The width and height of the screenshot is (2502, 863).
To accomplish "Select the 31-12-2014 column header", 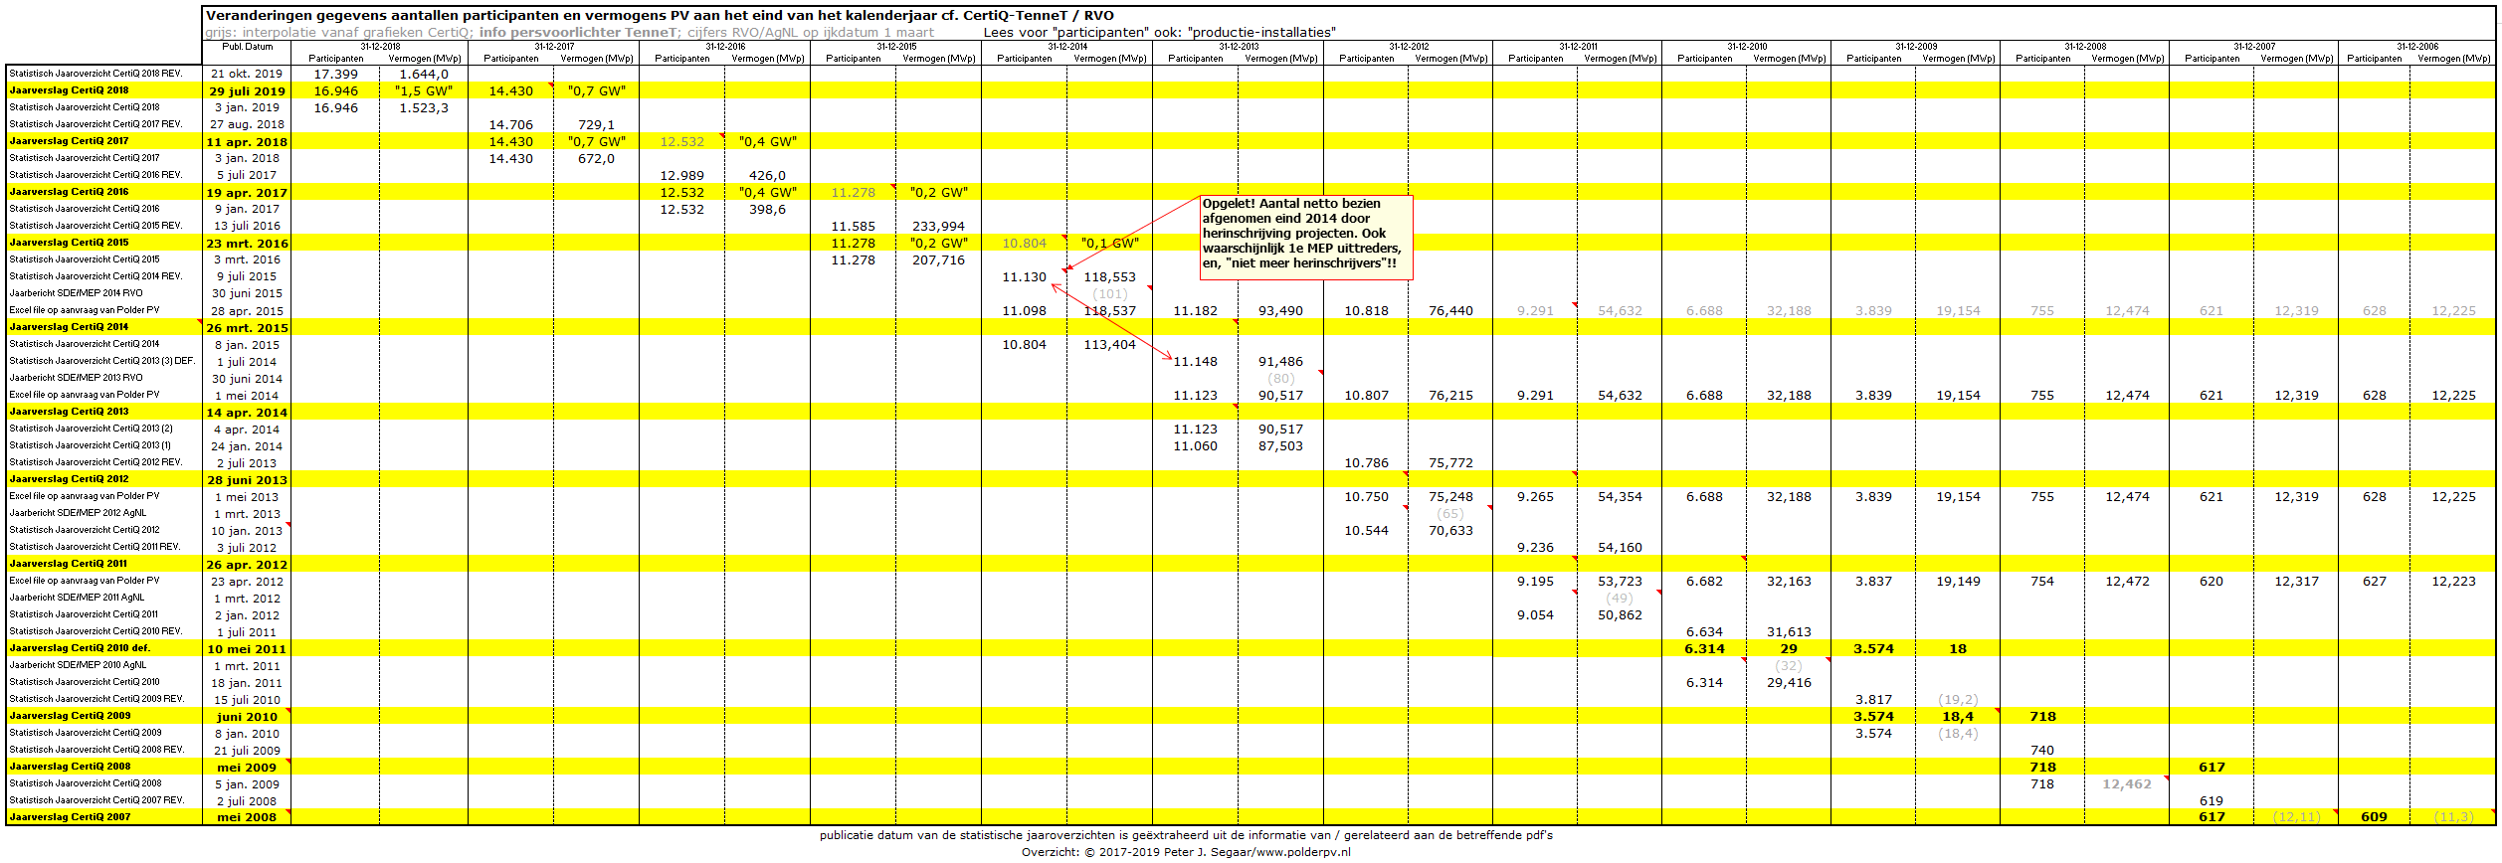I will point(1067,47).
